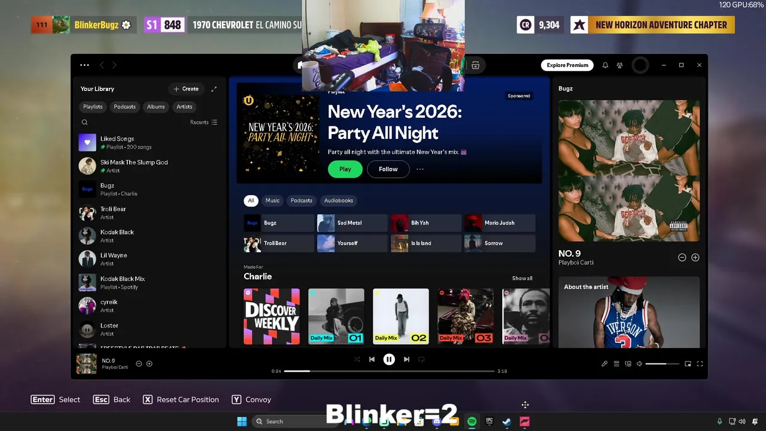The width and height of the screenshot is (766, 431).
Task: Open Lil Wayne artist
Action: (150, 259)
